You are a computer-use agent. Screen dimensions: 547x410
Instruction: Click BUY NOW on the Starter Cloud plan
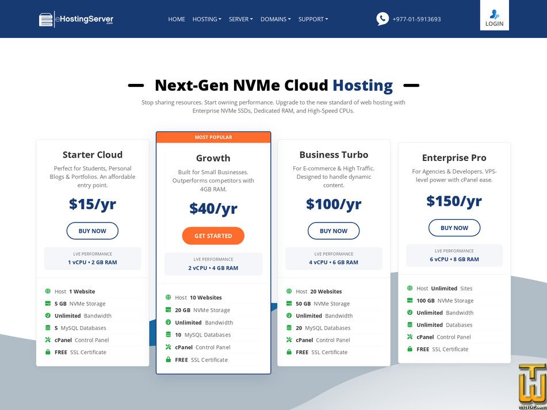coord(93,231)
